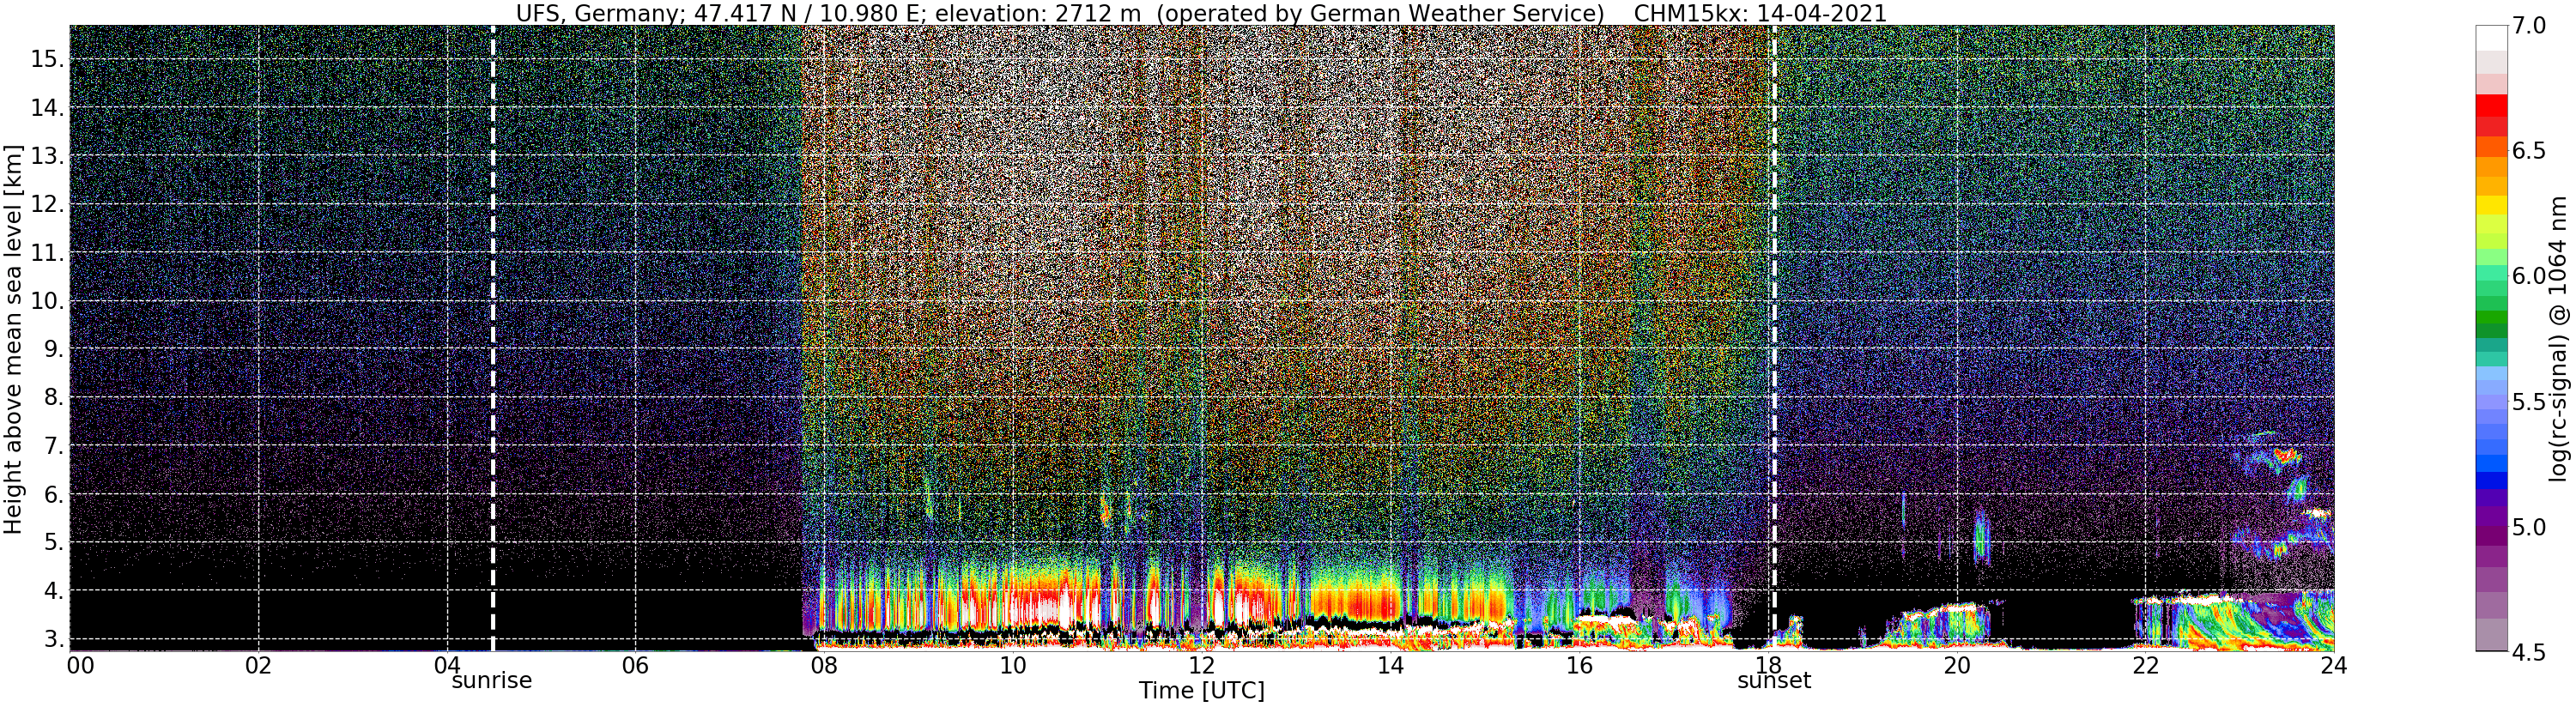Viewport: 2576px width, 707px height.
Task: Click the yellow band of the colorbar
Action: click(2491, 206)
